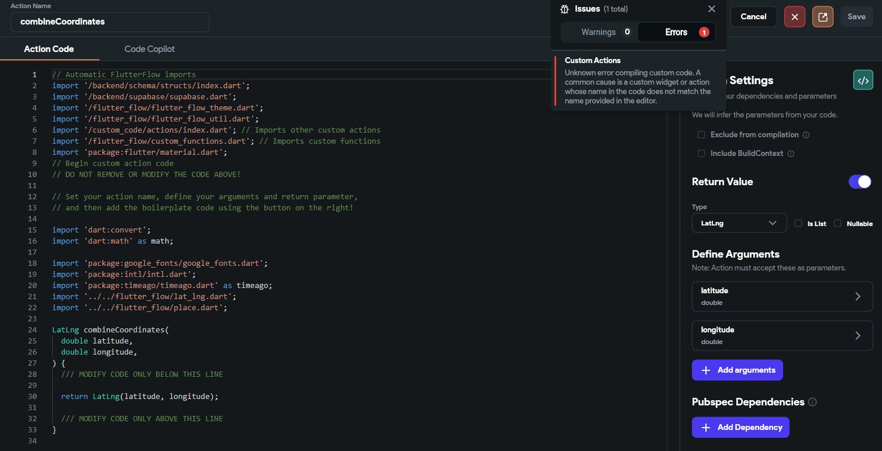Screen dimensions: 882x451
Task: Click the red X discard button
Action: pyautogui.click(x=794, y=17)
